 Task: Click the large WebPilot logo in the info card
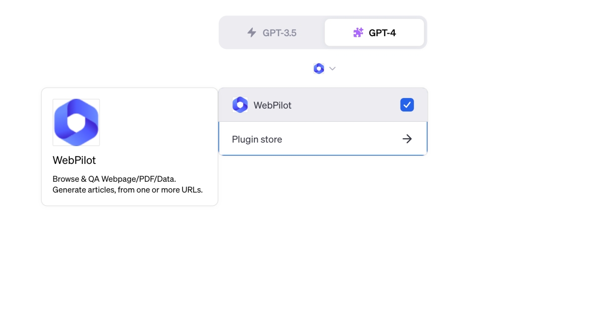pyautogui.click(x=76, y=122)
